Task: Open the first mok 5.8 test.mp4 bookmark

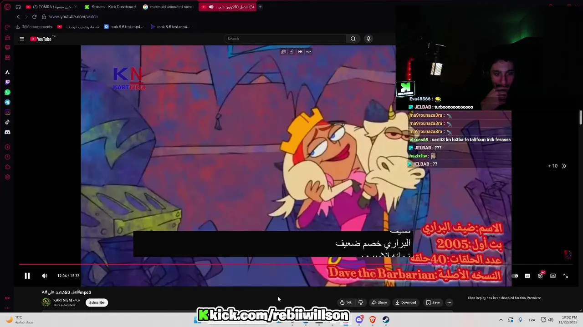Action: click(123, 27)
